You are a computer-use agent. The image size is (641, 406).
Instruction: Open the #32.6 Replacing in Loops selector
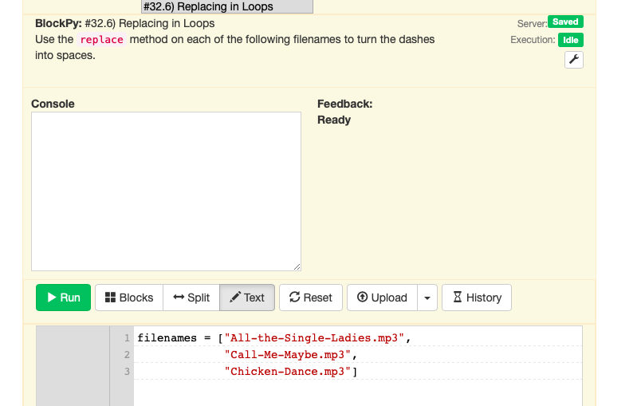tap(227, 6)
